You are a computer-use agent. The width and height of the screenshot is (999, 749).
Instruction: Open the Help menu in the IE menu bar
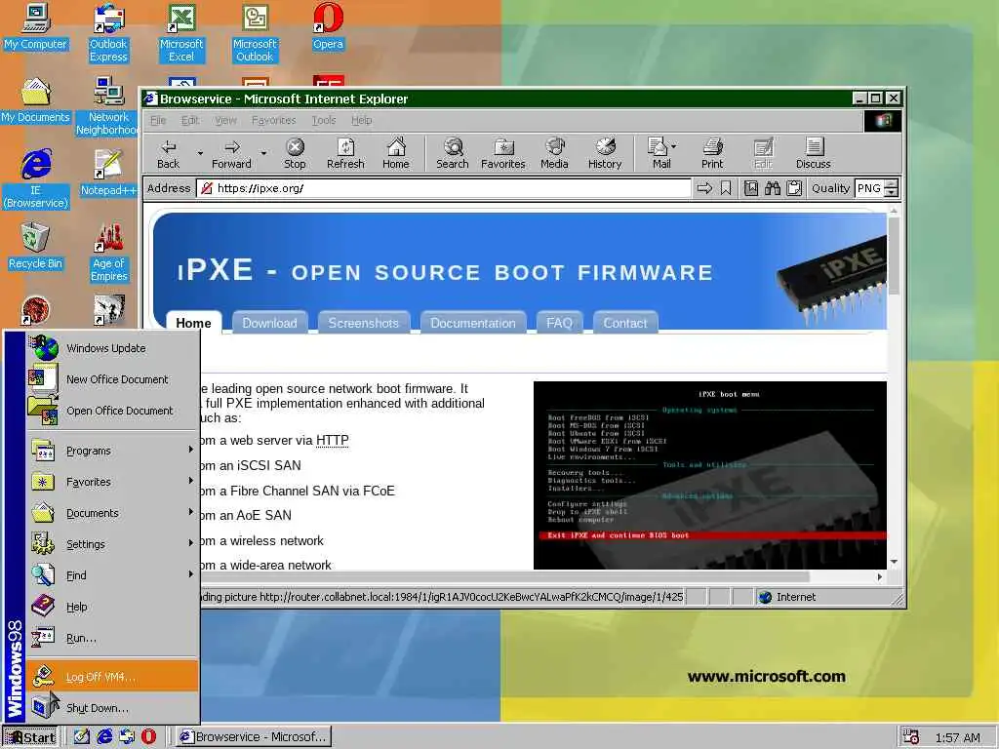[361, 120]
